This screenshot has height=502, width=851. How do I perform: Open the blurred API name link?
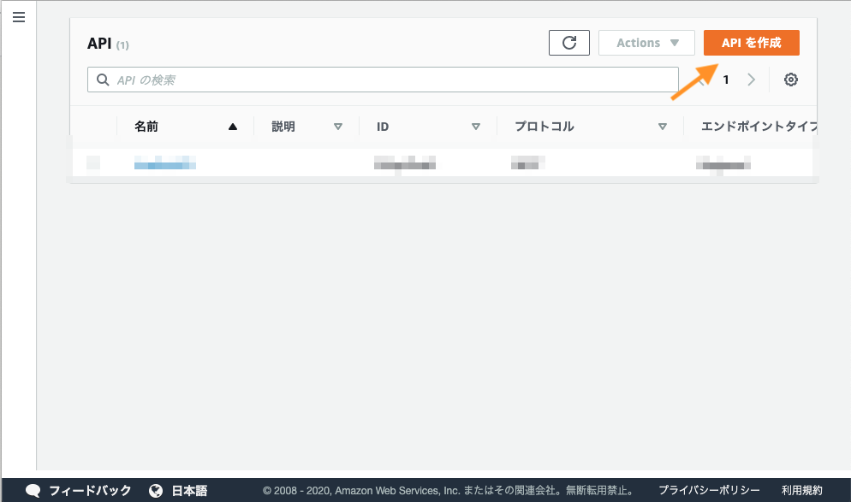pos(165,162)
